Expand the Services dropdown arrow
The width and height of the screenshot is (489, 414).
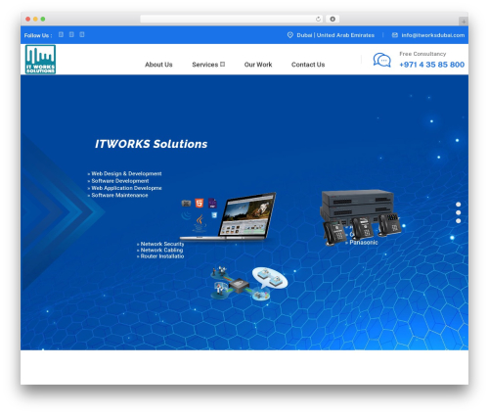coord(222,65)
